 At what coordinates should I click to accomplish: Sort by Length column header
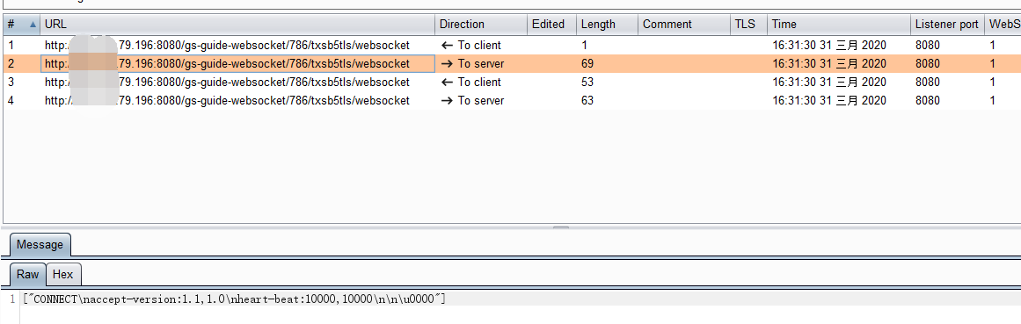[607, 25]
